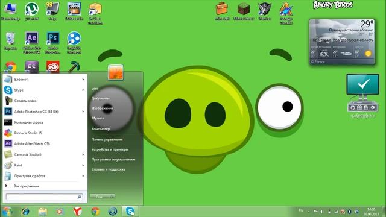Image resolution: width=386 pixels, height=217 pixels.
Task: Open Skype from the Start menu list
Action: coord(45,90)
